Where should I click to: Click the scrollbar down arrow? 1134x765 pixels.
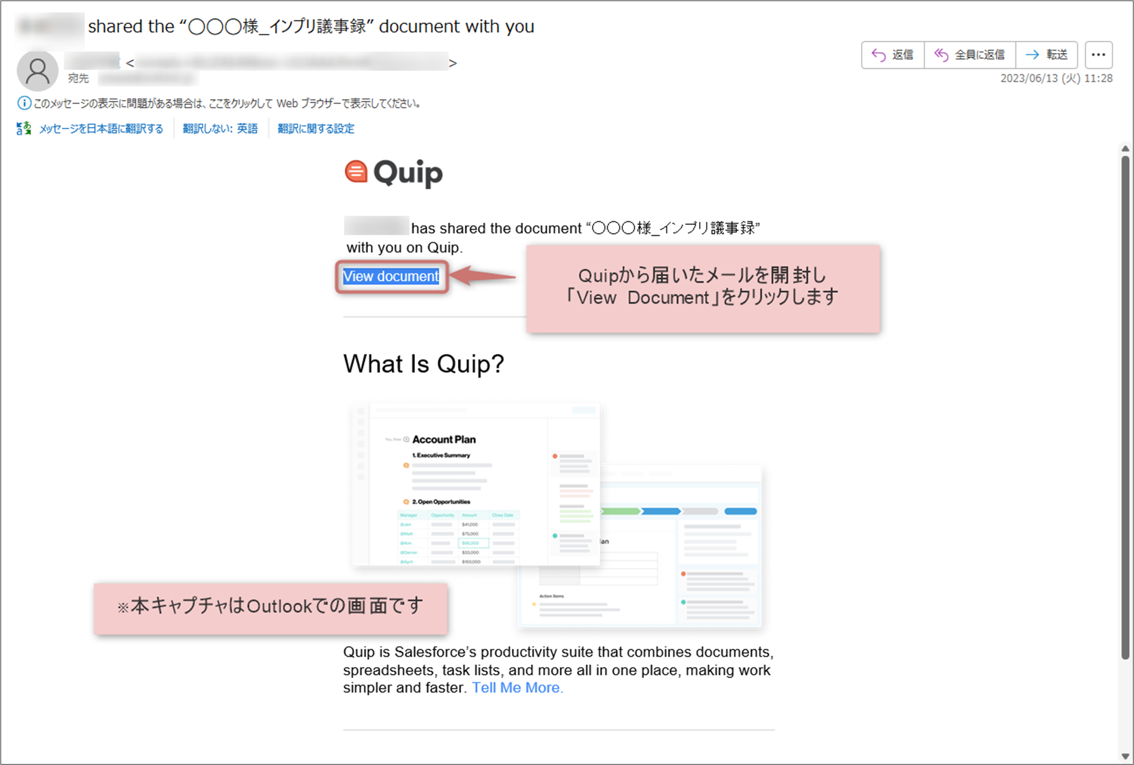(1126, 754)
